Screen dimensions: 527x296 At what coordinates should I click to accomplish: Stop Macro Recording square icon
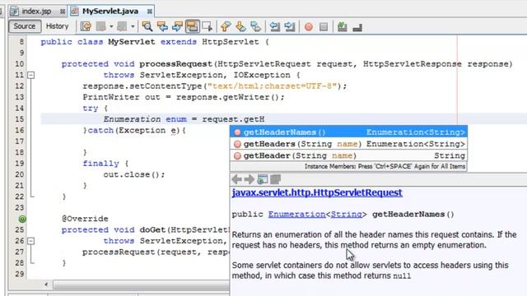324,26
